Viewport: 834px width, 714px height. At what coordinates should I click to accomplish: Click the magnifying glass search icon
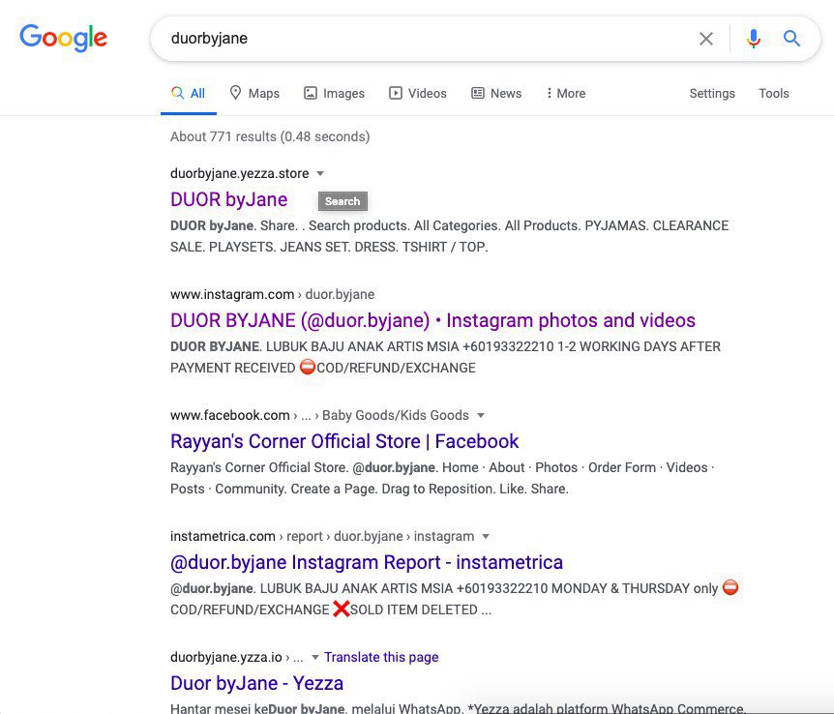coord(791,39)
